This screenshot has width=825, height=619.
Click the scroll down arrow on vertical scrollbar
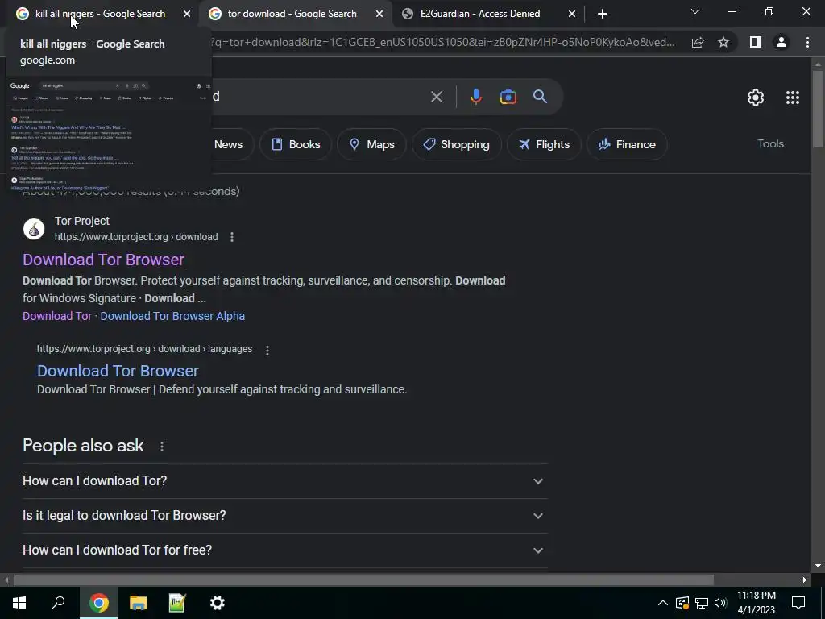coord(818,567)
